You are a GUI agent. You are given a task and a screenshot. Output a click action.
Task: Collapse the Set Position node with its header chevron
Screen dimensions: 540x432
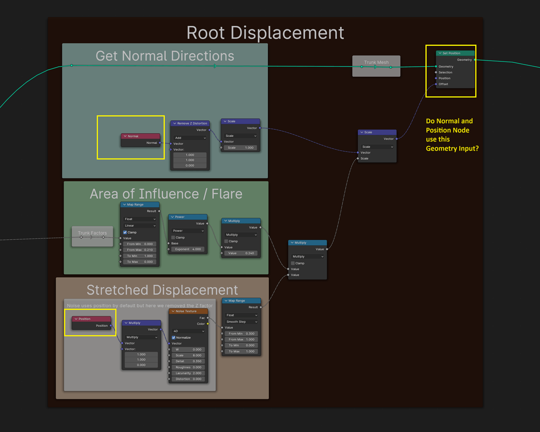440,53
